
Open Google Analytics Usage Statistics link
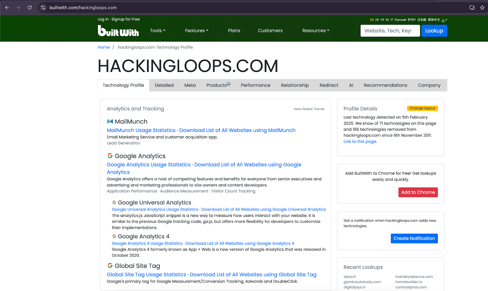(x=149, y=165)
